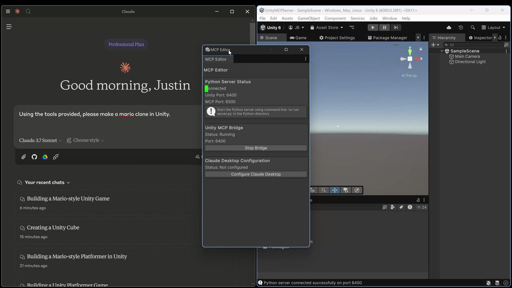This screenshot has height=288, width=512.
Task: Click the Play button in Unity
Action: coord(373,28)
